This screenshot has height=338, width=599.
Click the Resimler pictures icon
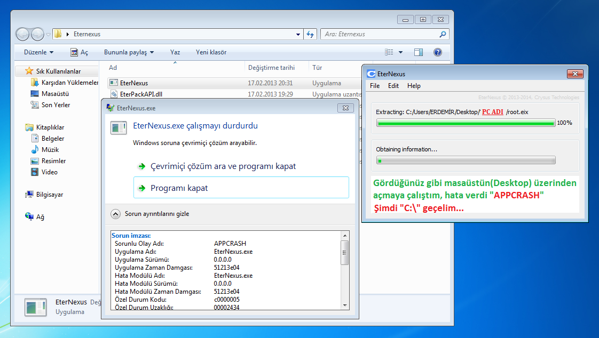(x=35, y=160)
